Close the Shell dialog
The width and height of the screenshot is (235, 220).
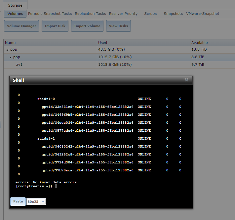[186, 80]
